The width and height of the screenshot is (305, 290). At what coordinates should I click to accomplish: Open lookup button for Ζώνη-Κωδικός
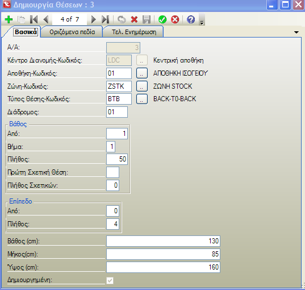click(142, 86)
